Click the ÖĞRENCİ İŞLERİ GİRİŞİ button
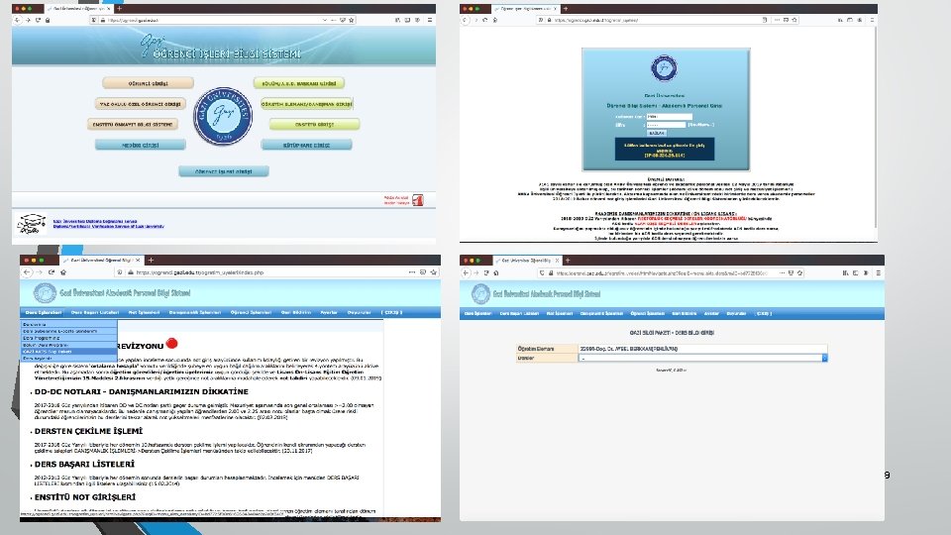The height and width of the screenshot is (535, 951). click(223, 171)
